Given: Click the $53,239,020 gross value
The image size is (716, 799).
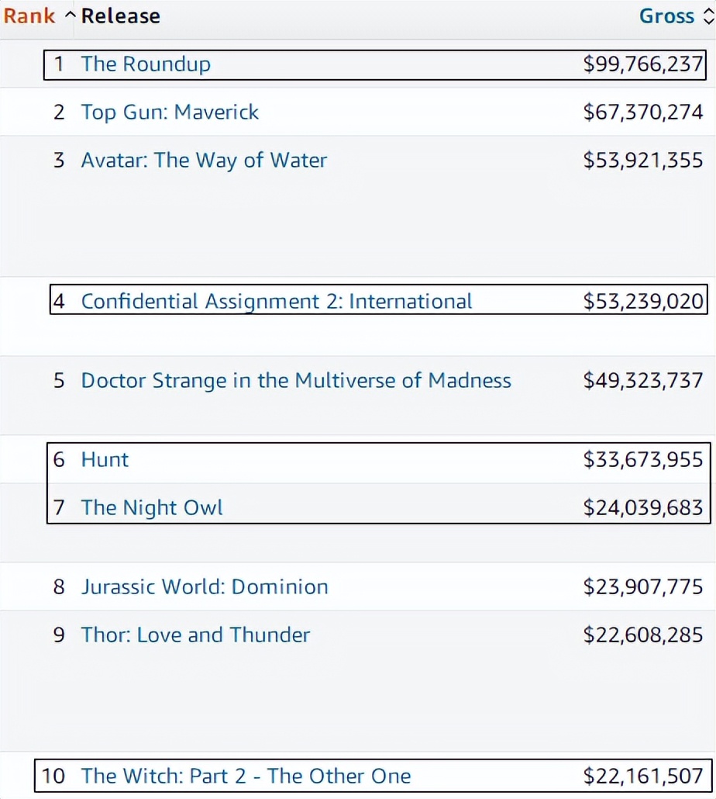Looking at the screenshot, I should point(643,301).
